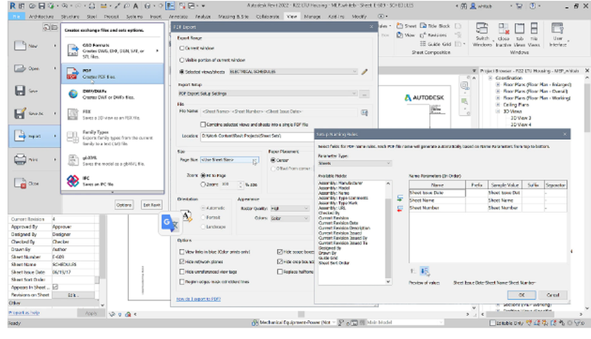Viewport: 591px width, 339px height.
Task: Open ELECTRICAL SCHEDULES view set dropdown
Action: click(x=293, y=71)
